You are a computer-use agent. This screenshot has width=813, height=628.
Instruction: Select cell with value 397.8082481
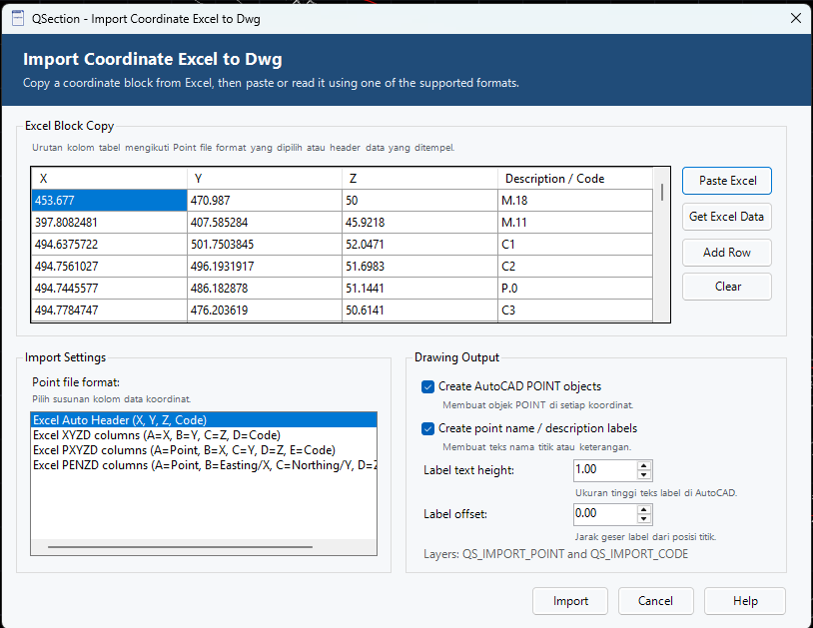(109, 223)
